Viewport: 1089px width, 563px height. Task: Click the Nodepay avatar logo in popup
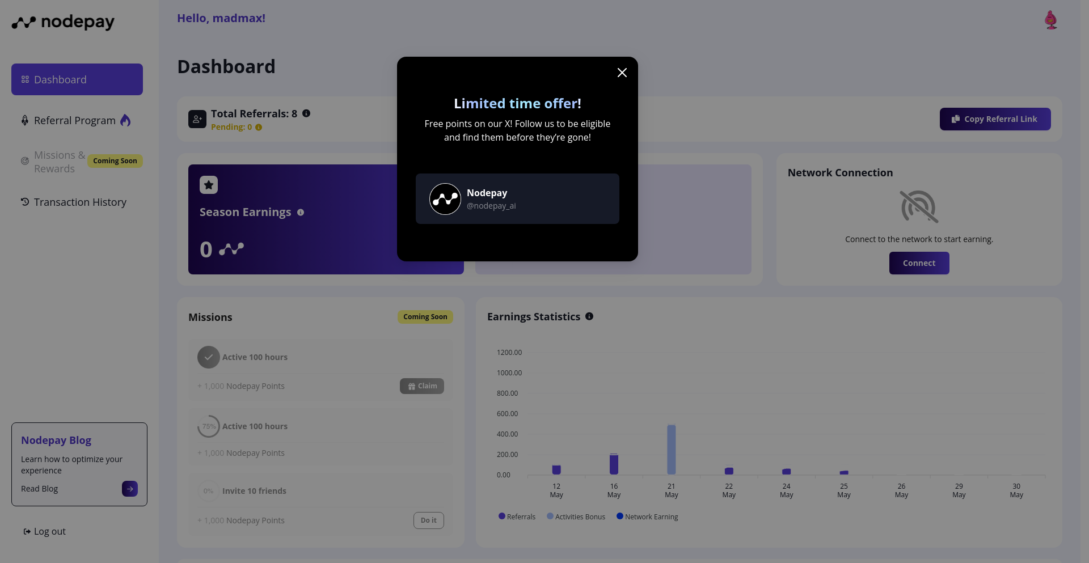pos(445,199)
